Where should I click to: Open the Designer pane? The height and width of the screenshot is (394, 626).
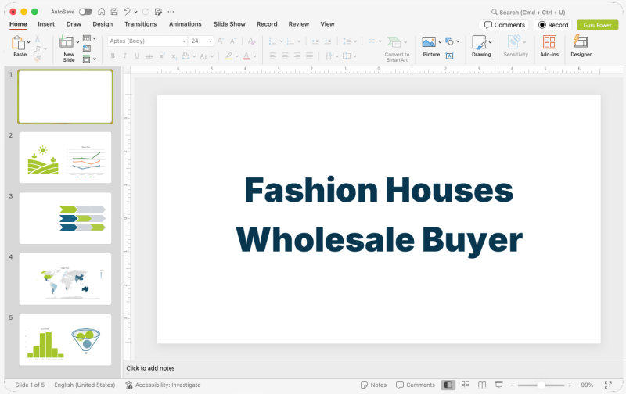tap(581, 46)
